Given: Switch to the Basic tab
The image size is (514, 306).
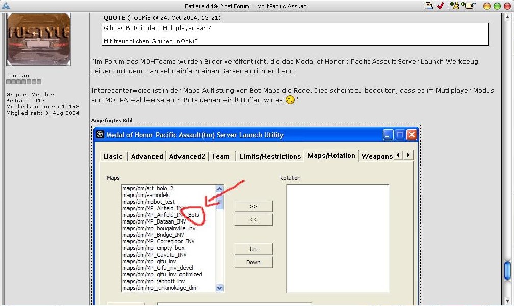Looking at the screenshot, I should pos(113,156).
